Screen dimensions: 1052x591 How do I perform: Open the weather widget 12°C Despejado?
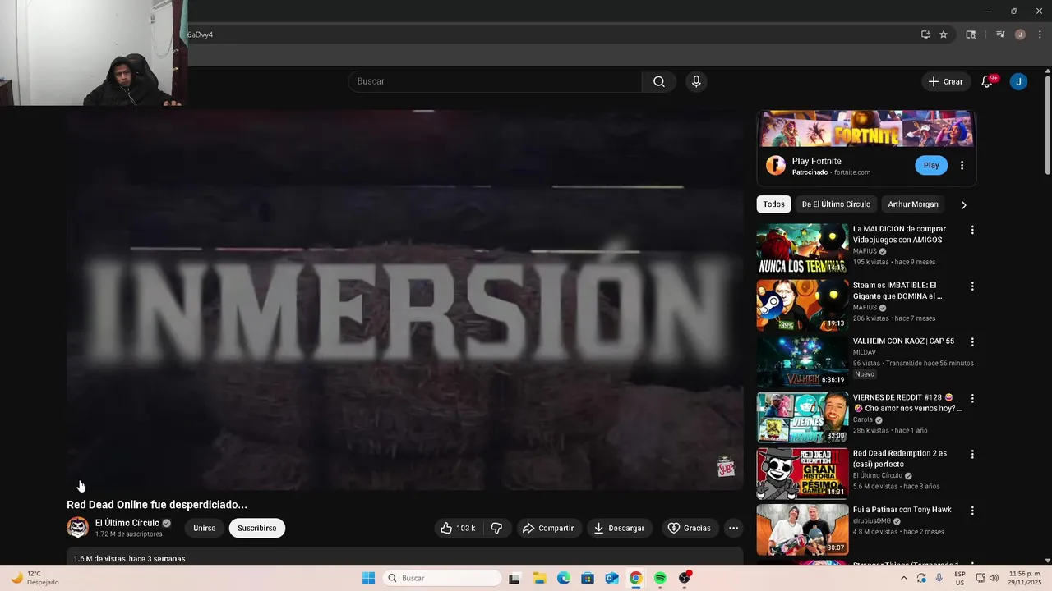(35, 578)
